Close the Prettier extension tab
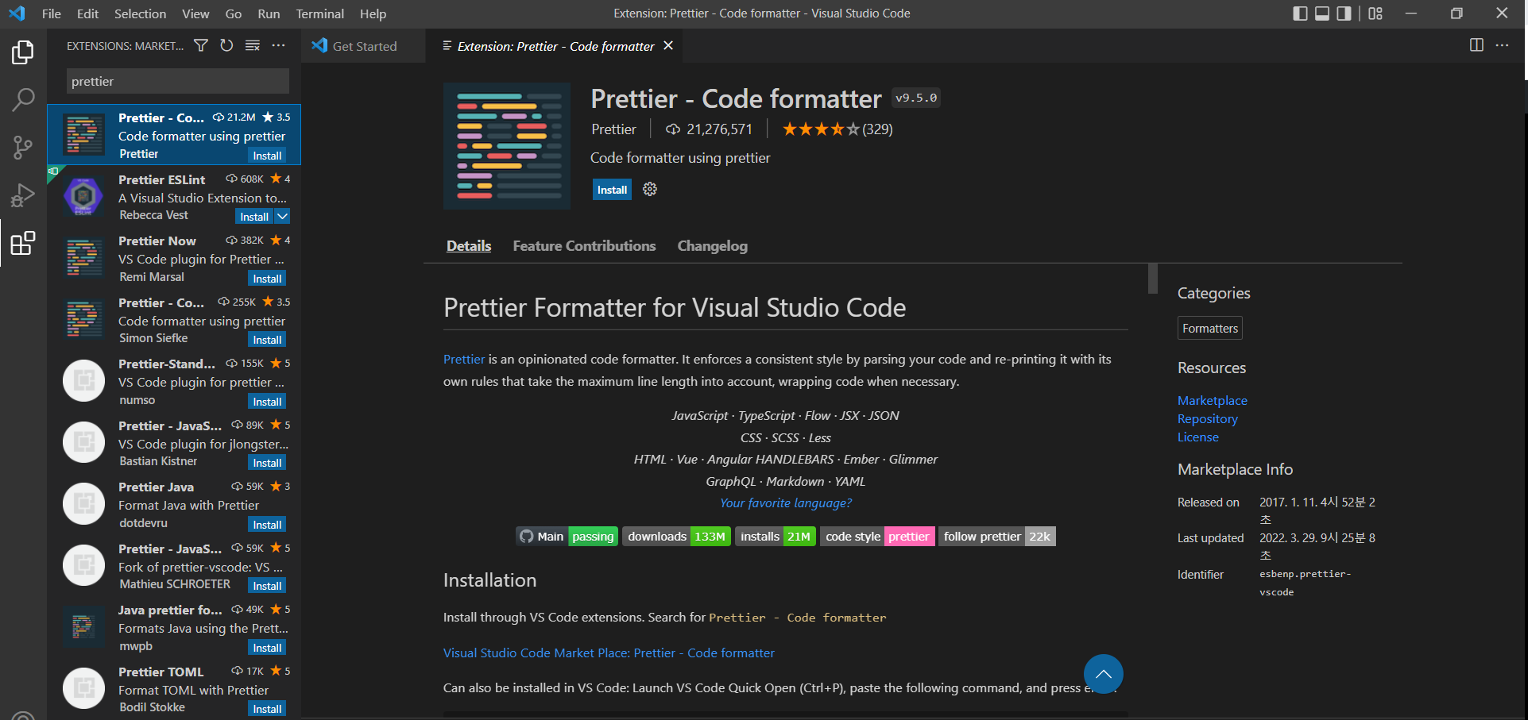The height and width of the screenshot is (720, 1528). point(668,45)
